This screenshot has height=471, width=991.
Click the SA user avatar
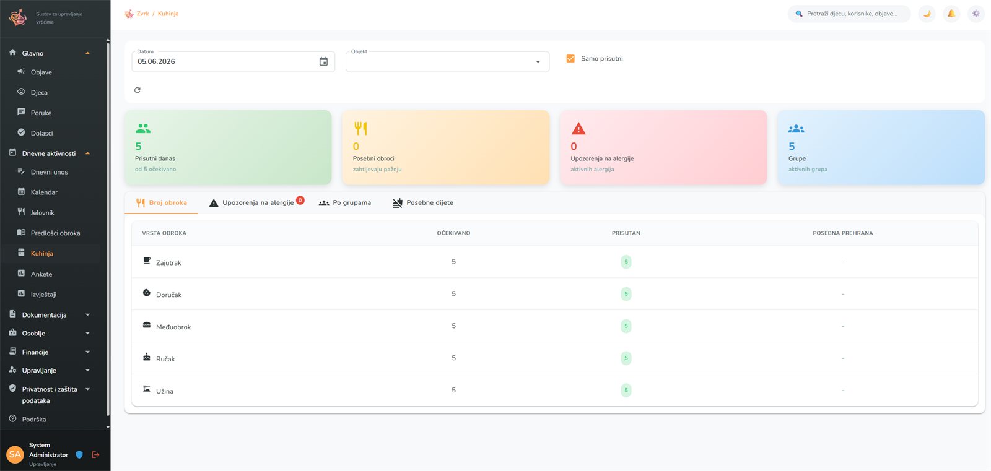click(x=15, y=454)
